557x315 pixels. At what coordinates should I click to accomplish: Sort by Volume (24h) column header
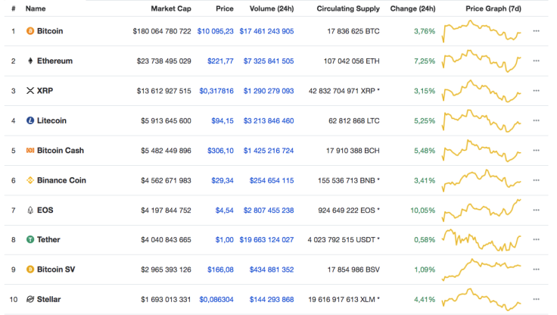pos(272,8)
